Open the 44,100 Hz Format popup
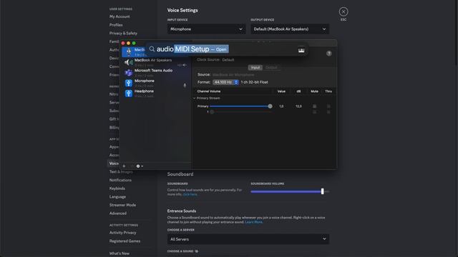 225,82
